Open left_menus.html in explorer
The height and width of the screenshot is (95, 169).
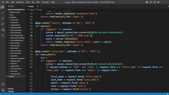pyautogui.click(x=16, y=53)
